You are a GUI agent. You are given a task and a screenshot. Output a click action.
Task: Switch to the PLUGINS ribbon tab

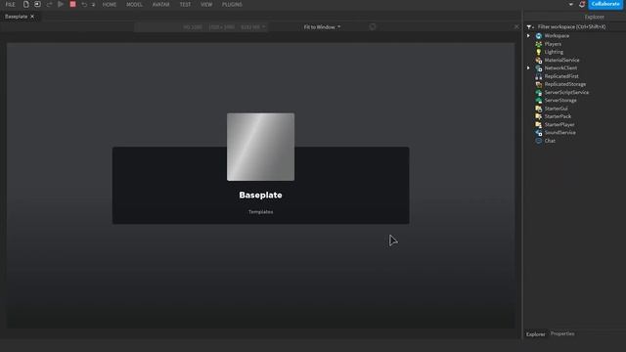(x=232, y=4)
